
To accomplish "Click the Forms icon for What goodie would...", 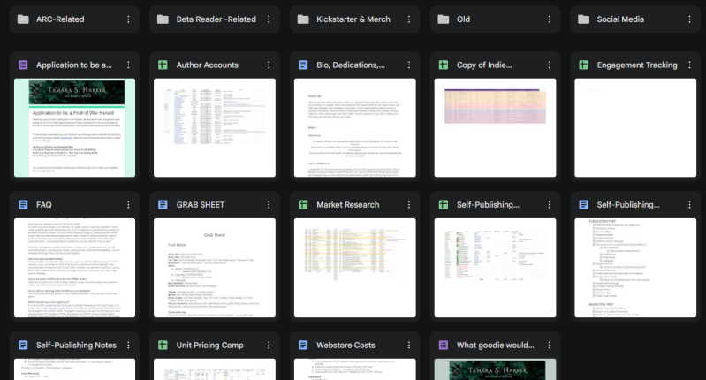I will click(444, 345).
